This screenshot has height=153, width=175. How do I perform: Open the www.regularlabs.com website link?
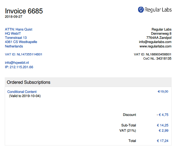[x=156, y=46]
